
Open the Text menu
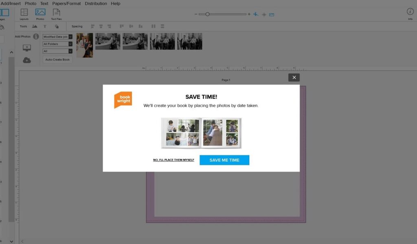tap(44, 3)
